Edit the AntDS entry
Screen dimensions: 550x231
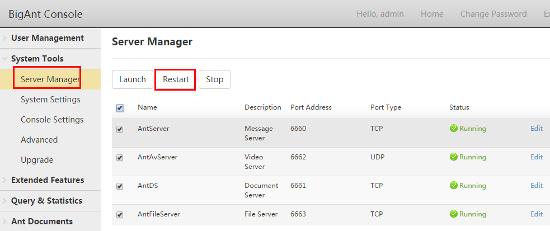(537, 186)
